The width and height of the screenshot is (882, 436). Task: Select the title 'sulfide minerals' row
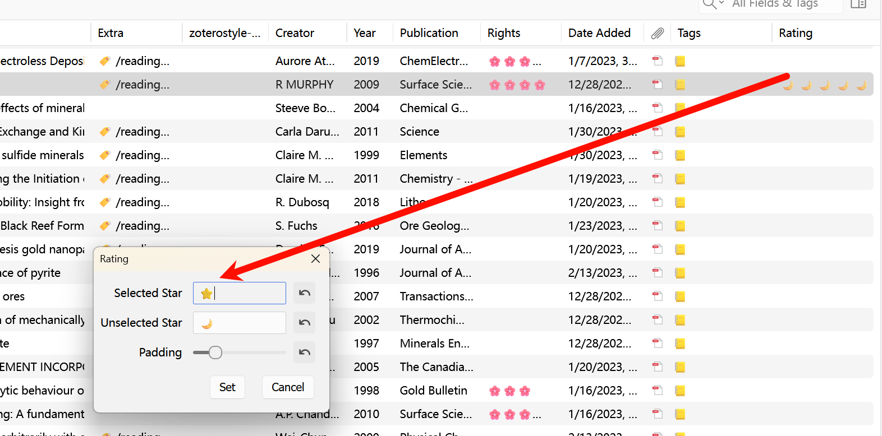click(x=437, y=155)
